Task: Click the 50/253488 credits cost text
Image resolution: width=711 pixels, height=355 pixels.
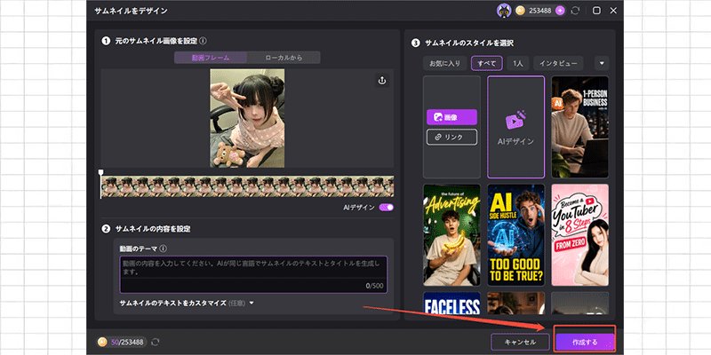Action: tap(127, 342)
